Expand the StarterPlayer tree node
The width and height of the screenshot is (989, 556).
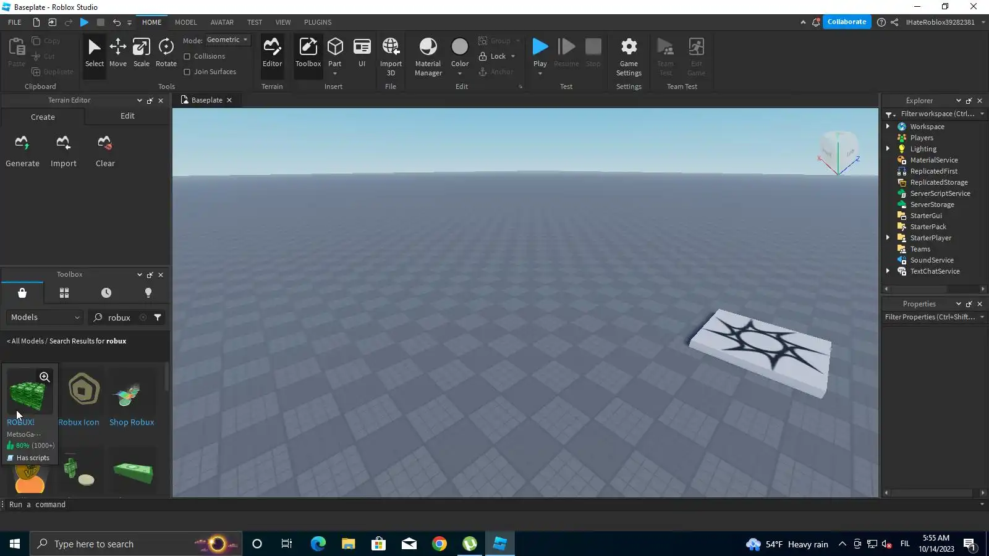coord(888,238)
